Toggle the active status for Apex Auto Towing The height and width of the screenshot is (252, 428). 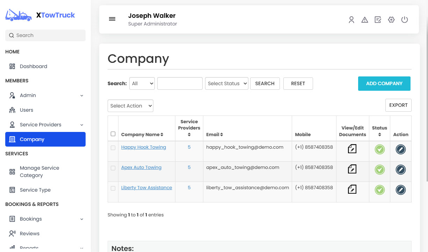pos(379,170)
